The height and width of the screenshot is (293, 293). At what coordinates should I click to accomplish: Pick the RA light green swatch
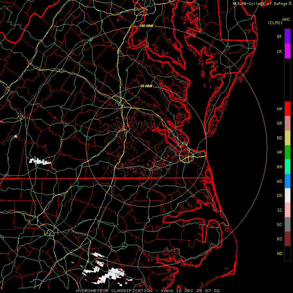coord(287,167)
